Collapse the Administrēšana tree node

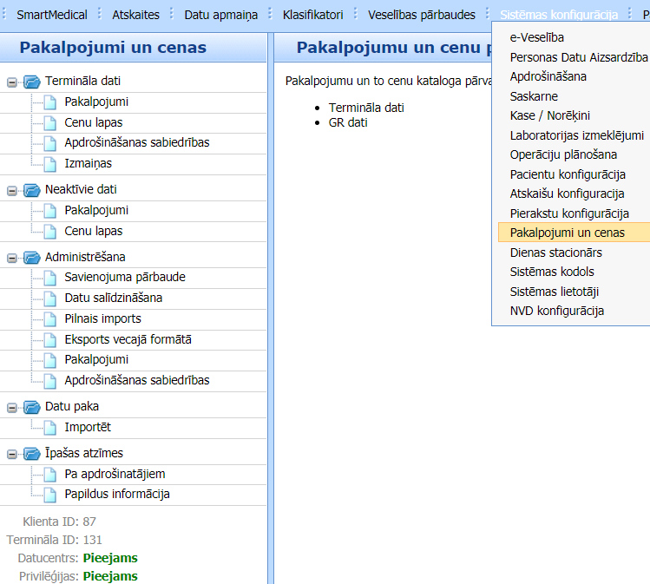click(x=12, y=257)
